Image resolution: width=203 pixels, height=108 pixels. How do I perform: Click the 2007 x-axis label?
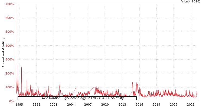tap(88, 104)
